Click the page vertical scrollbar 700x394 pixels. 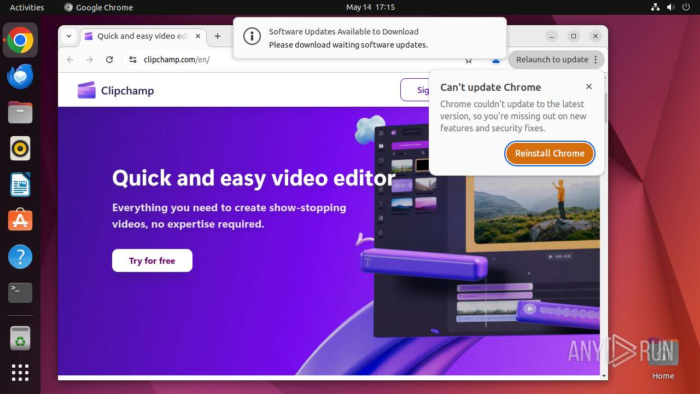(x=604, y=107)
